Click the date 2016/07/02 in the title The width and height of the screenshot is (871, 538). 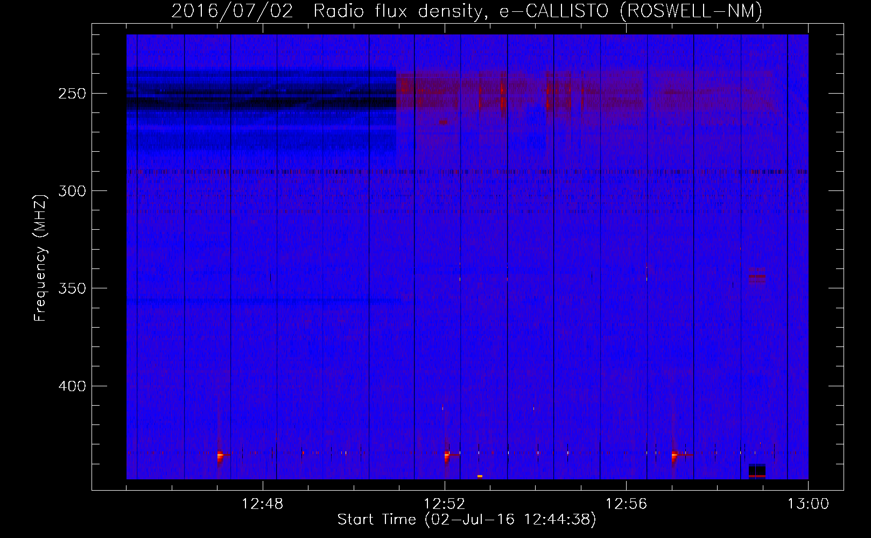(x=233, y=11)
